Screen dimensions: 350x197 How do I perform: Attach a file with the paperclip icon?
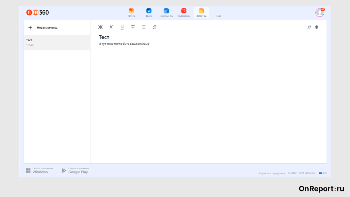point(154,27)
